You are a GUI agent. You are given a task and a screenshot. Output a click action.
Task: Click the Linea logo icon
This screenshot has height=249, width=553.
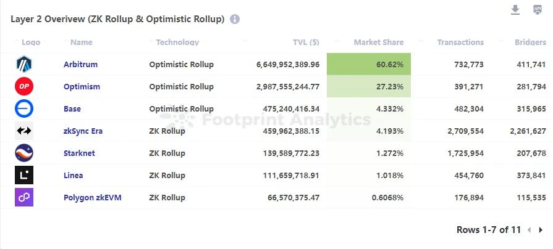tap(24, 175)
